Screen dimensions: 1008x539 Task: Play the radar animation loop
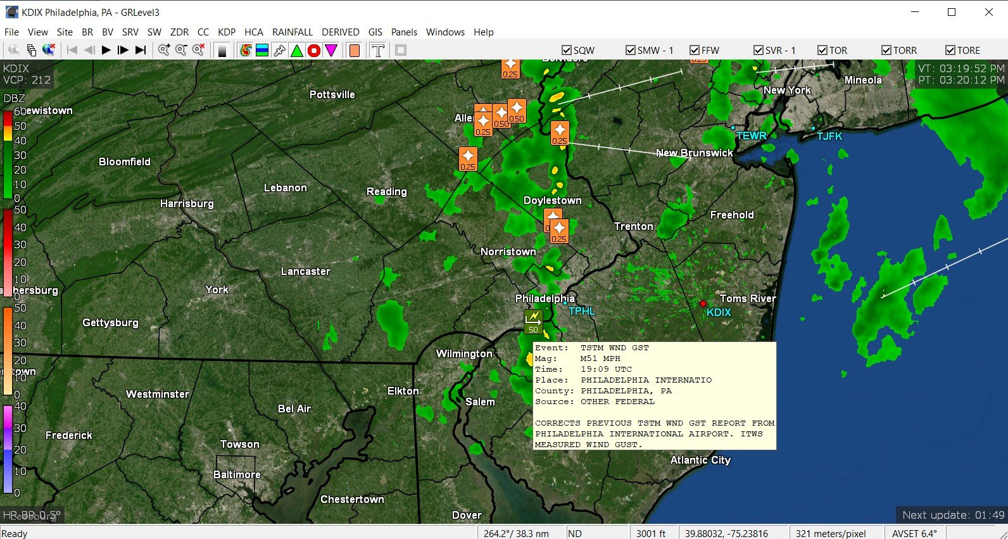[x=106, y=50]
